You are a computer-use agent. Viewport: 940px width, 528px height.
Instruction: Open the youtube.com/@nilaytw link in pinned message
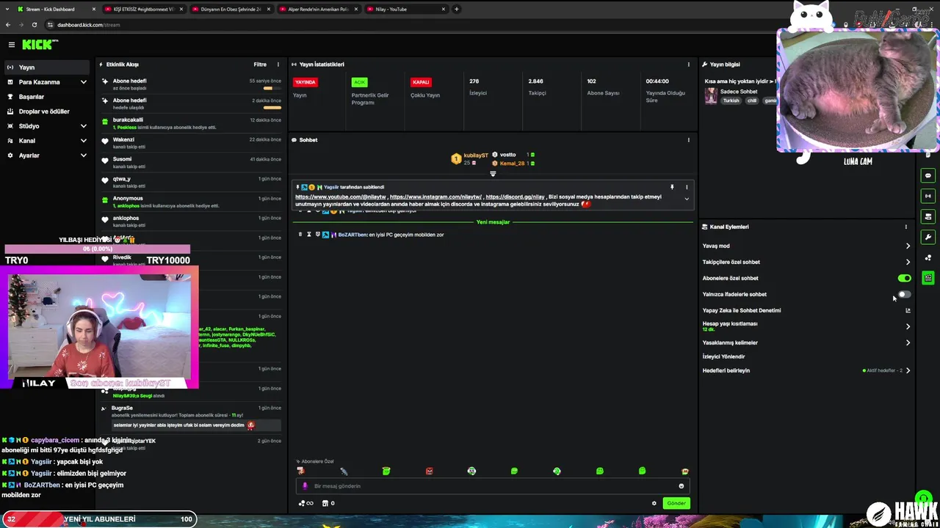click(x=341, y=197)
